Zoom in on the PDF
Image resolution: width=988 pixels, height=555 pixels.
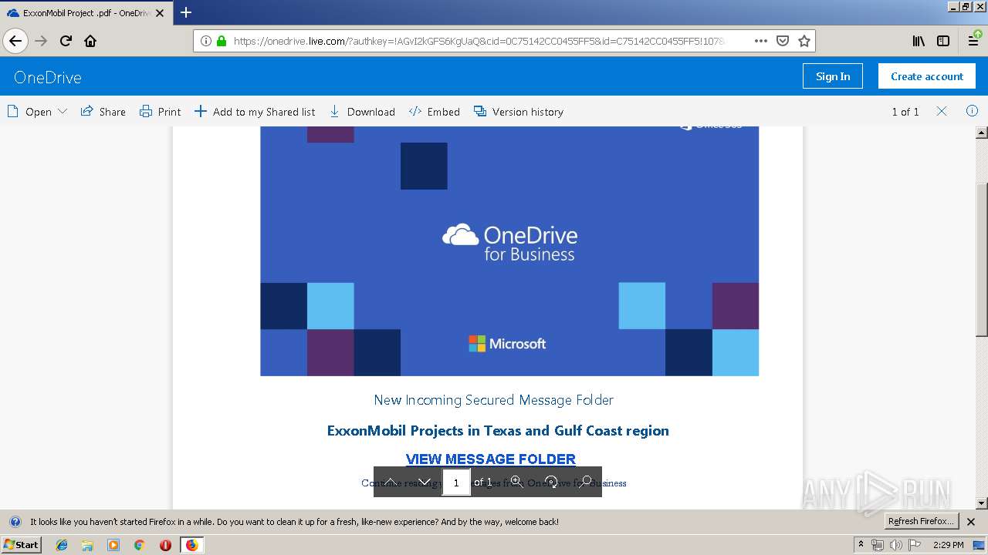[517, 482]
